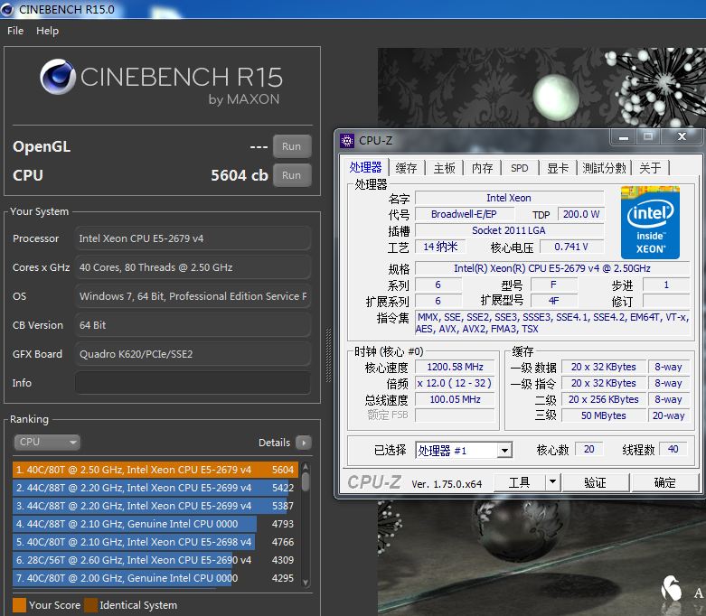706x616 pixels.
Task: Switch to the SPD tab in CPU-Z
Action: click(520, 168)
